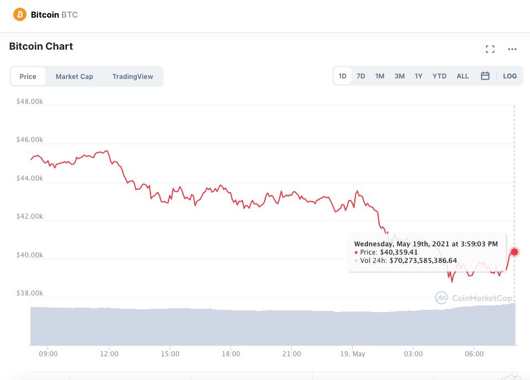Toggle the LOG scale option
The width and height of the screenshot is (530, 380).
(510, 76)
